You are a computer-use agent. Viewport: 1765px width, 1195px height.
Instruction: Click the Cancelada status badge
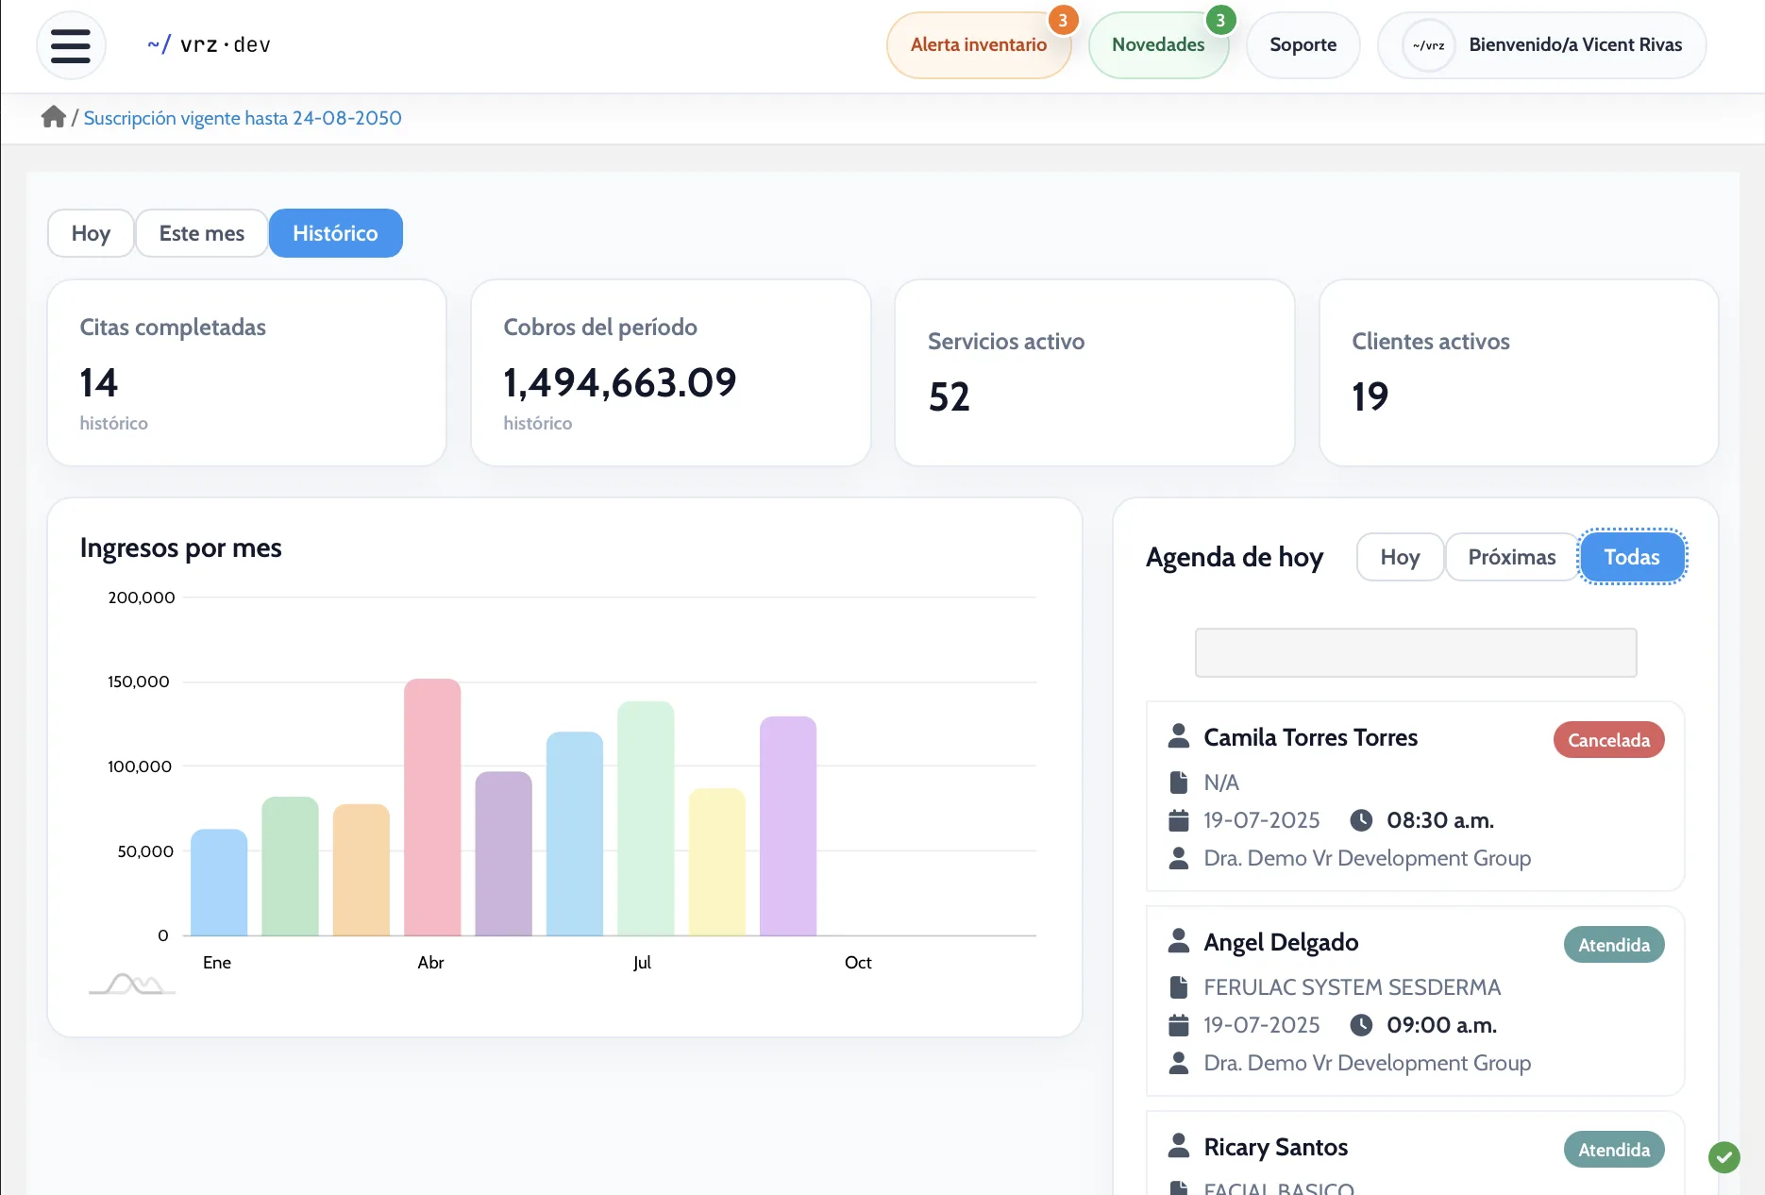pos(1609,740)
